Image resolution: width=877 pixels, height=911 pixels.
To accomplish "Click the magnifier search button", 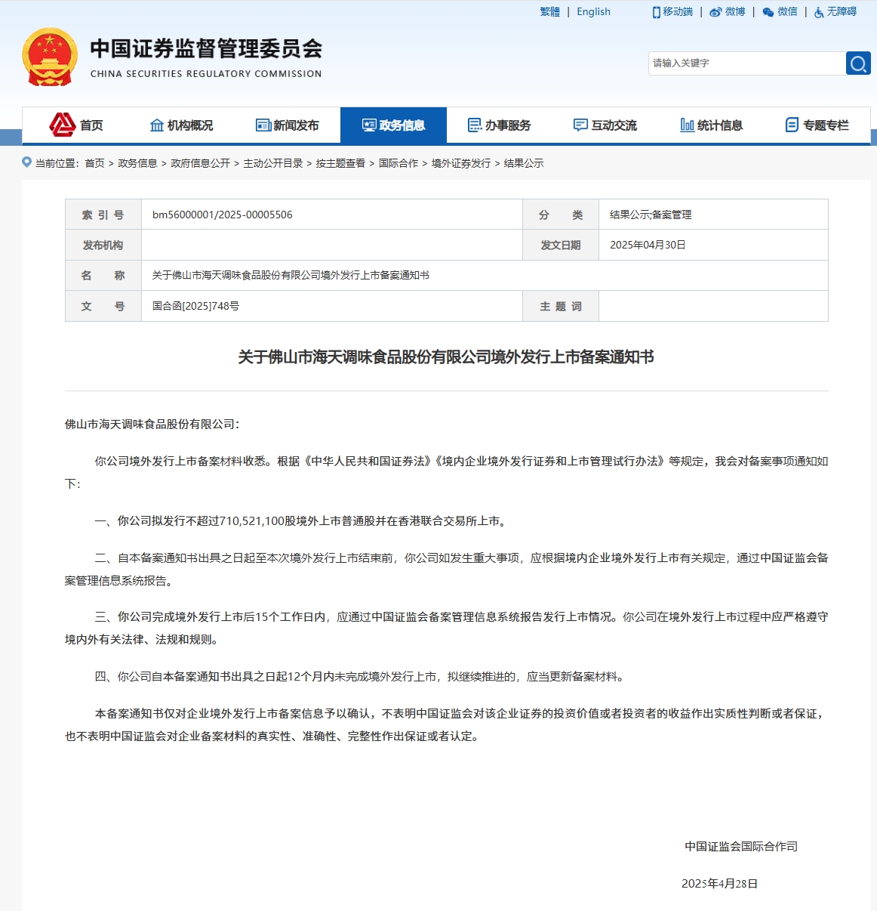I will point(858,63).
